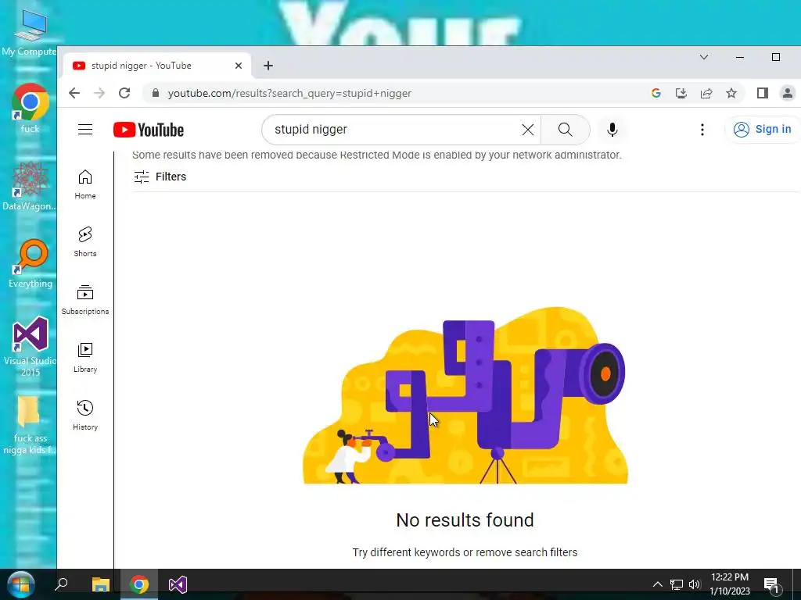Open Visual Studio from taskbar
Screen dimensions: 801x600
tap(178, 584)
